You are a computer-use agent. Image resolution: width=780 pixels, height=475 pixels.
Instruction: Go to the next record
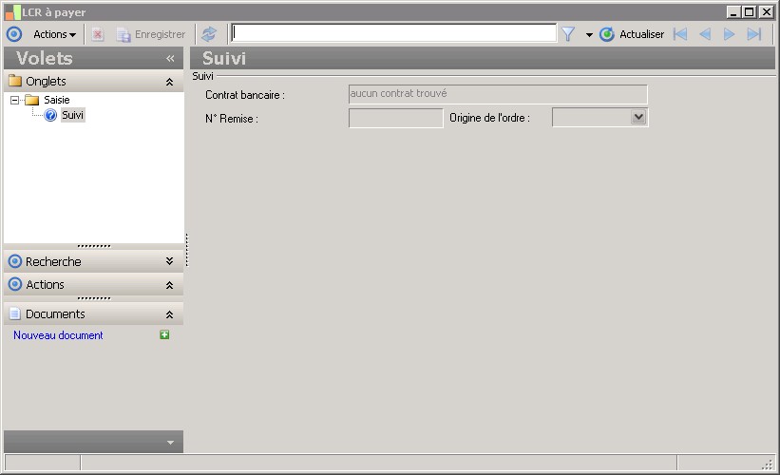pos(730,34)
